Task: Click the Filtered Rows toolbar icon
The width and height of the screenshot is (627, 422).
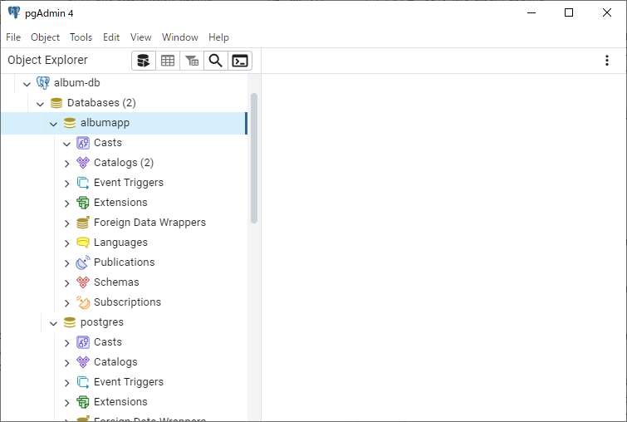Action: [192, 61]
